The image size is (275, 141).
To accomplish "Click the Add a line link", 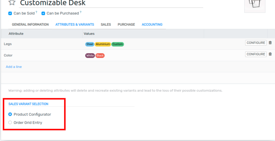I will (x=14, y=67).
